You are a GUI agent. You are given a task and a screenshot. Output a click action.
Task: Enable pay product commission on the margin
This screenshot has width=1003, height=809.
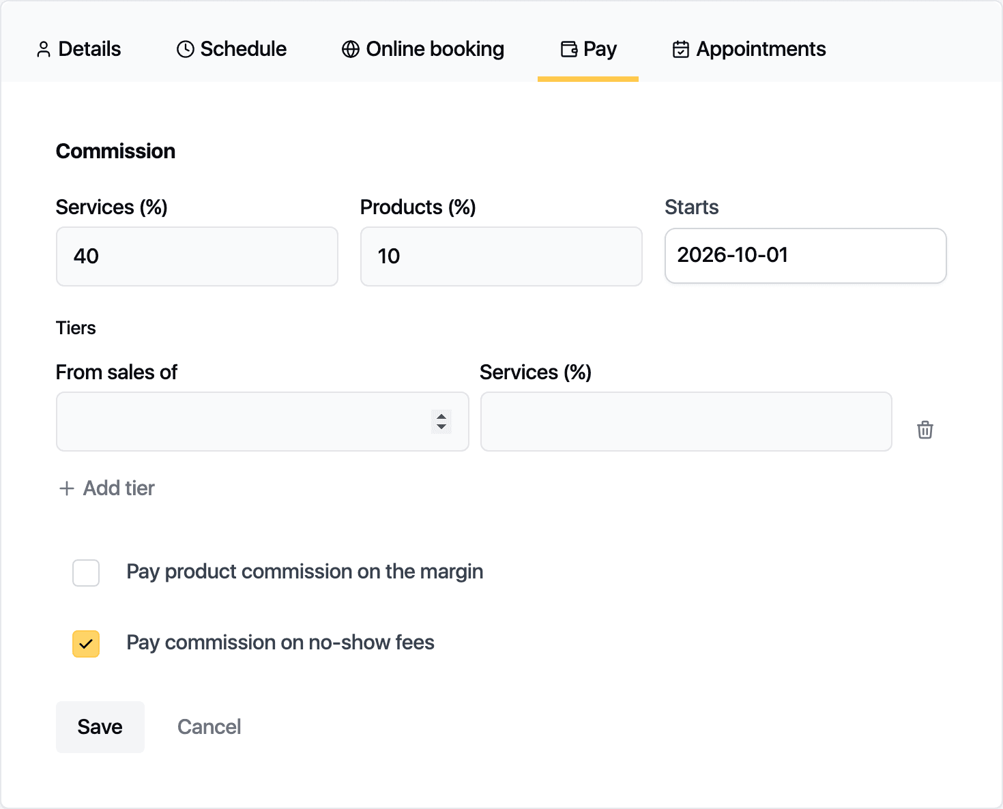[86, 573]
